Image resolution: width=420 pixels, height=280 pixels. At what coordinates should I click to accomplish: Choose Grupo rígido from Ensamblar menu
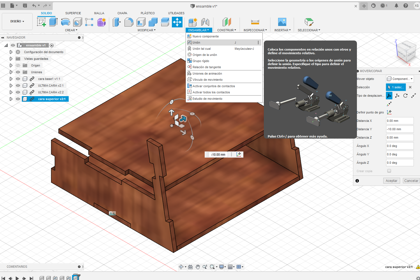pyautogui.click(x=201, y=61)
